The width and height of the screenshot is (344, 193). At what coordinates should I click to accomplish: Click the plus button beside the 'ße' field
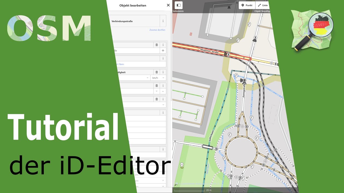(163, 50)
